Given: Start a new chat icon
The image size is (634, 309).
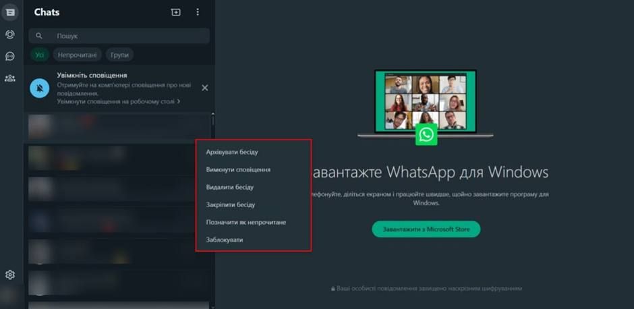Looking at the screenshot, I should click(176, 12).
